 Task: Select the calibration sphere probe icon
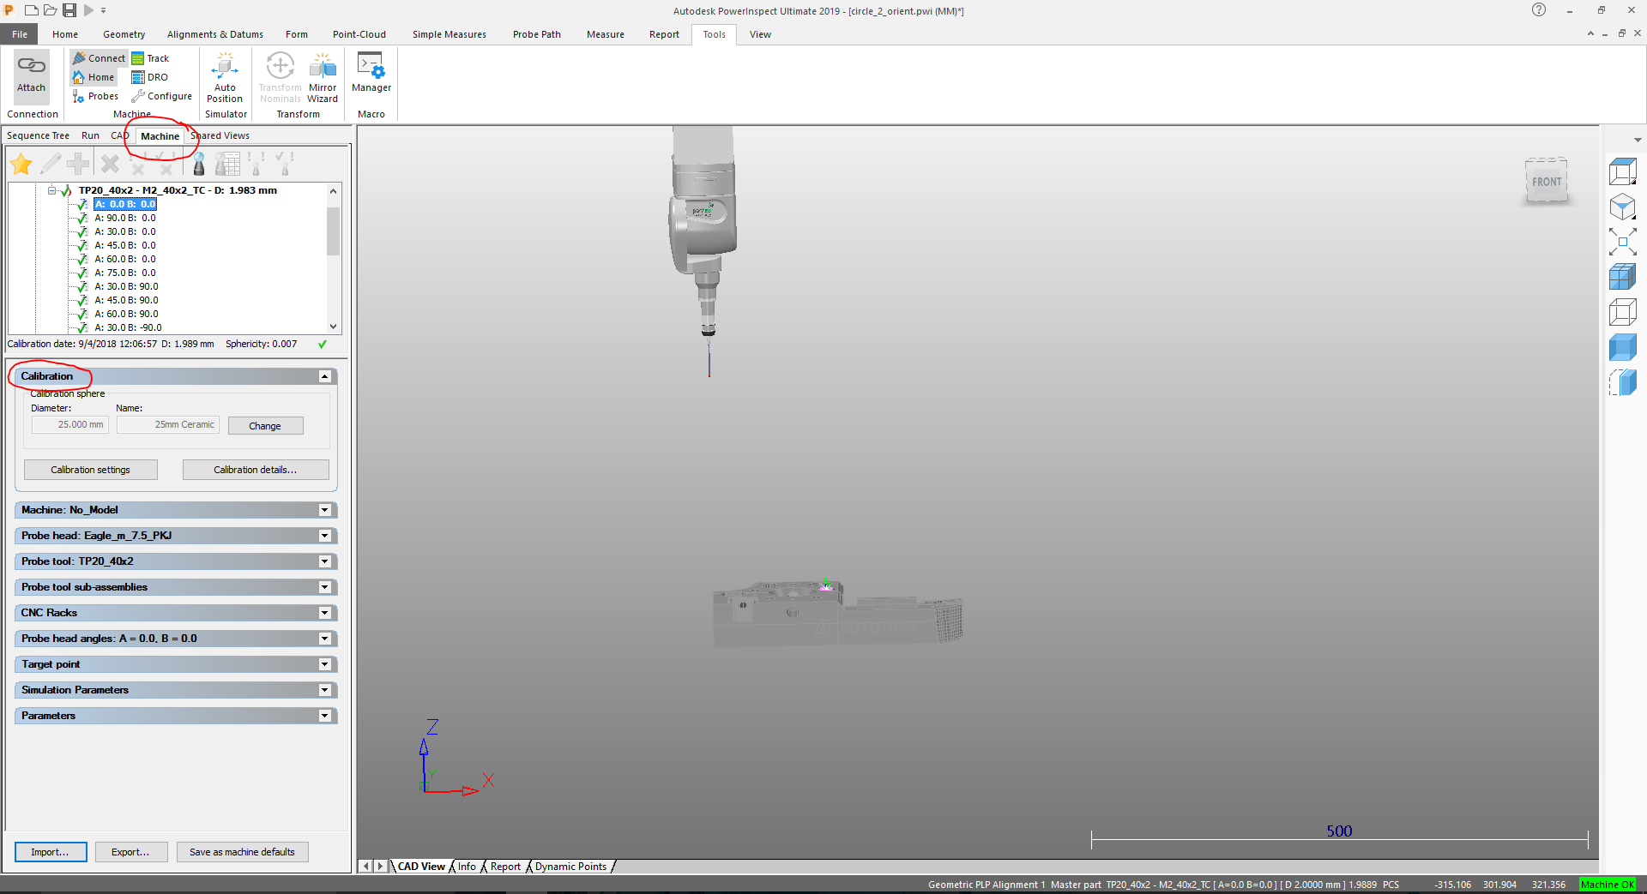pyautogui.click(x=198, y=163)
